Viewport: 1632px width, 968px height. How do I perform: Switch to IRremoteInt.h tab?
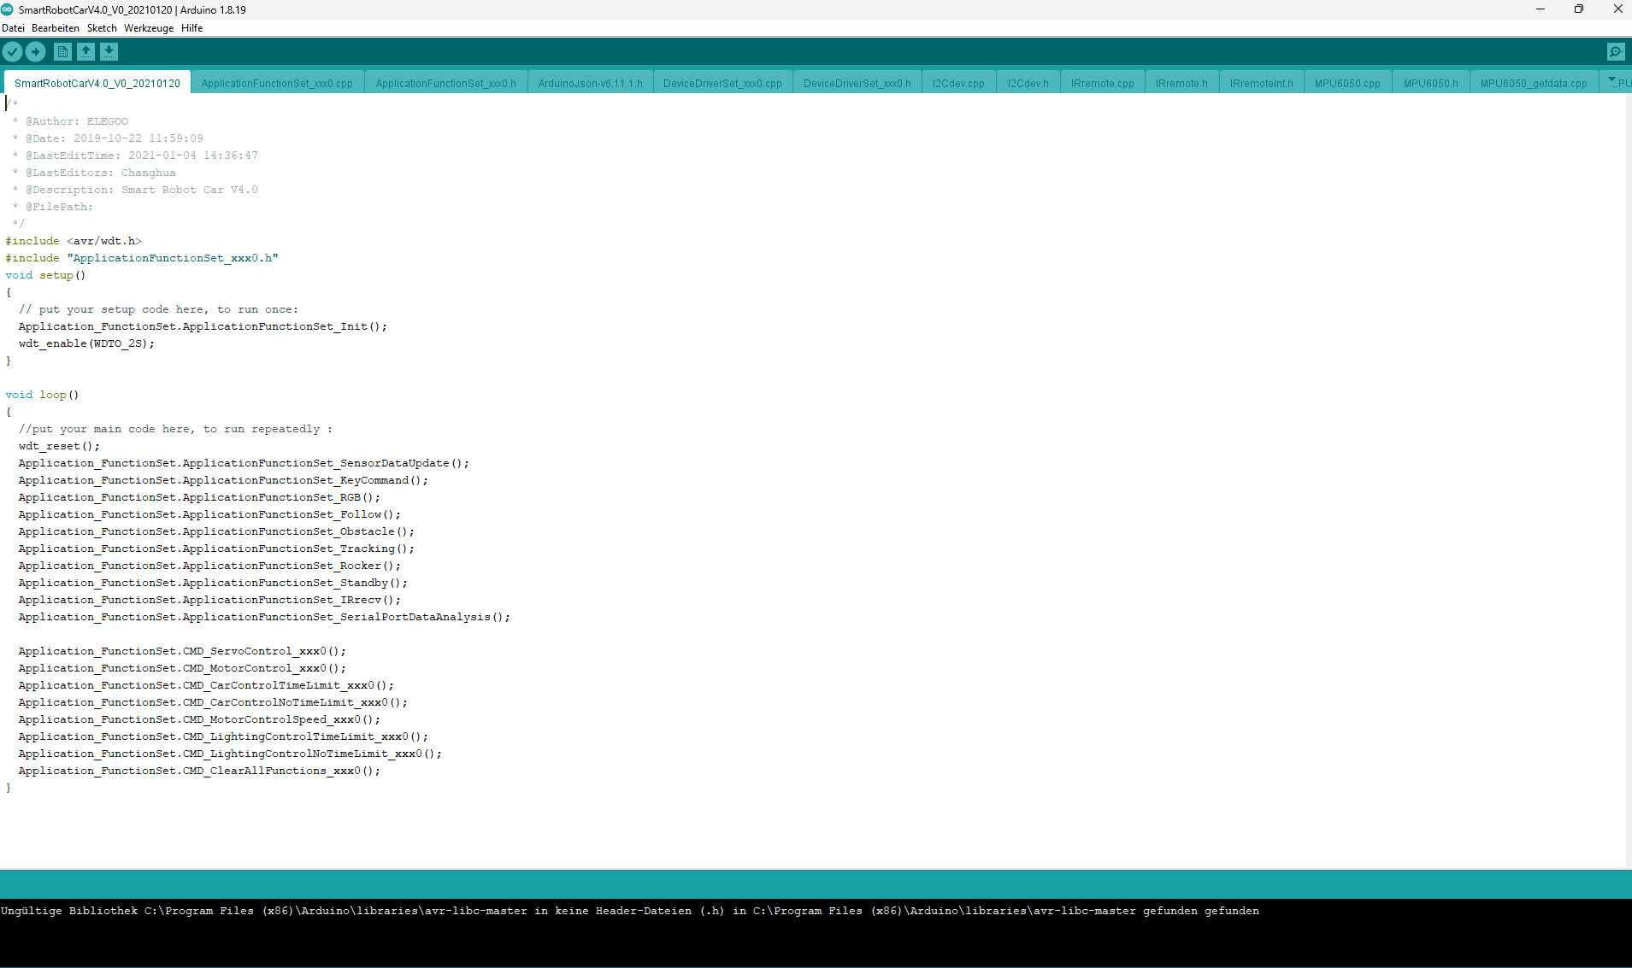point(1261,83)
